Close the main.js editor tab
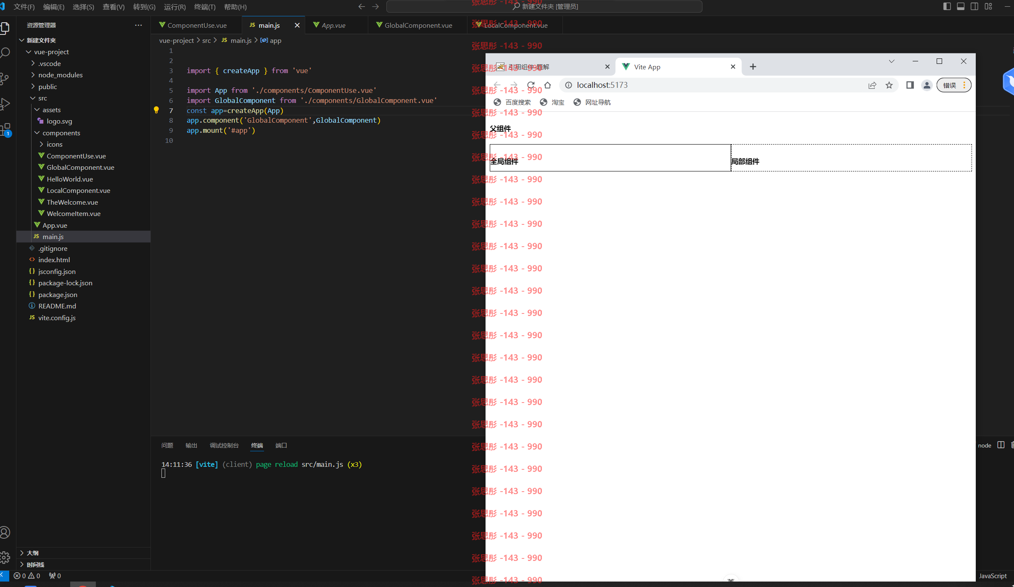Viewport: 1014px width, 587px height. point(297,25)
